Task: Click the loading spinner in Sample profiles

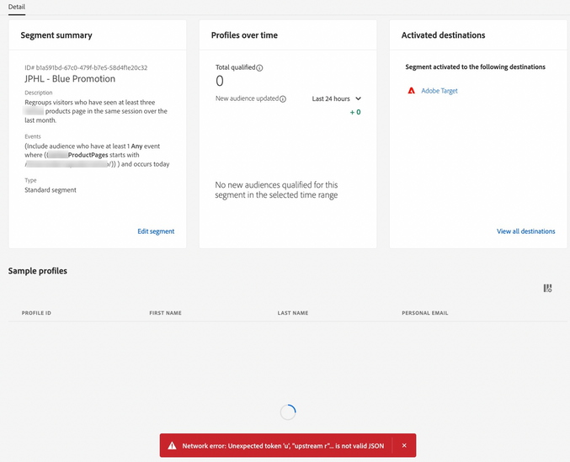Action: coord(287,412)
